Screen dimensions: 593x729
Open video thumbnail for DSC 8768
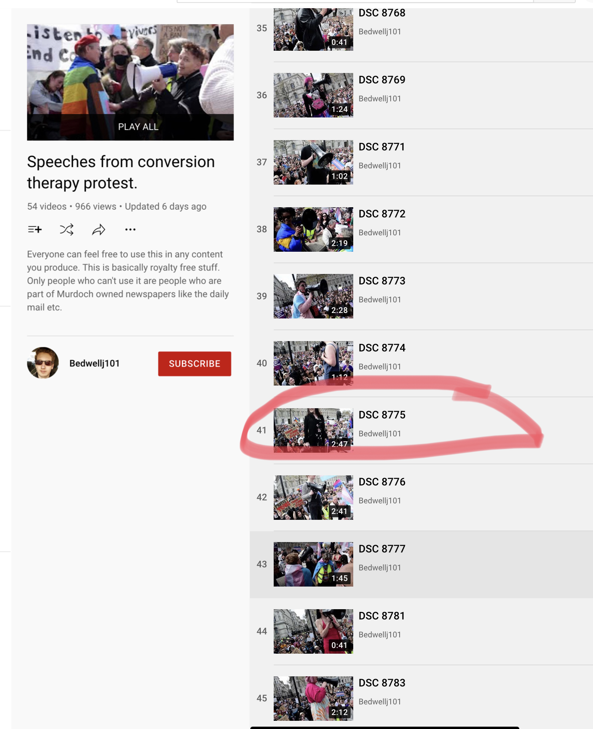[313, 29]
